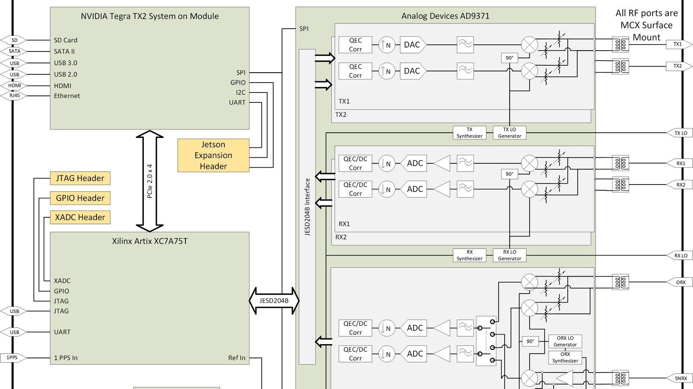
Task: Select the I2C label on Tegra module
Action: 241,92
